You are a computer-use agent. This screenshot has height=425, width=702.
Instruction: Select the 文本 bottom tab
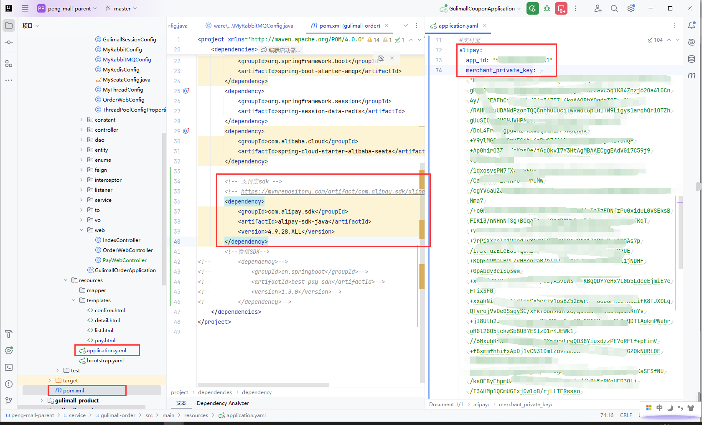tap(181, 403)
